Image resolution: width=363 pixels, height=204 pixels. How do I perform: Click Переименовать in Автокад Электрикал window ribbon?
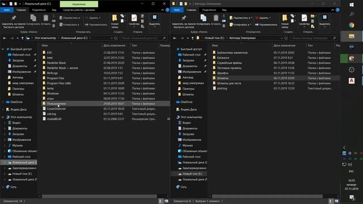pos(266,24)
